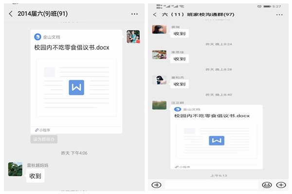The image size is (292, 194).
Task: Open the emoji smiley picker
Action: click(x=266, y=185)
